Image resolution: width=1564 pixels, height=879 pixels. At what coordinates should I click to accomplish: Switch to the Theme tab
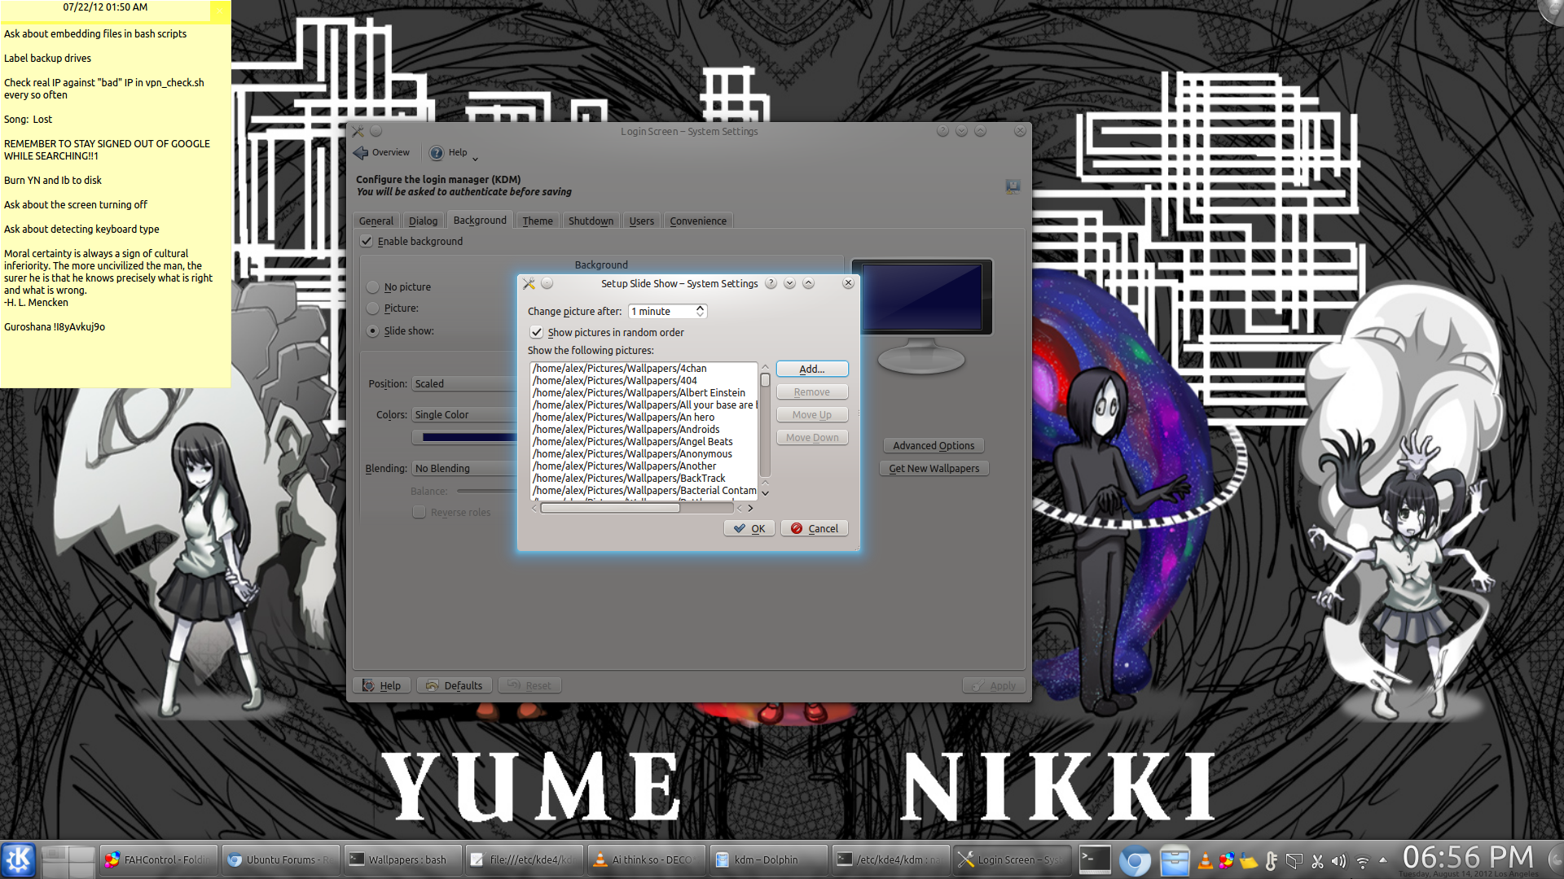tap(537, 221)
